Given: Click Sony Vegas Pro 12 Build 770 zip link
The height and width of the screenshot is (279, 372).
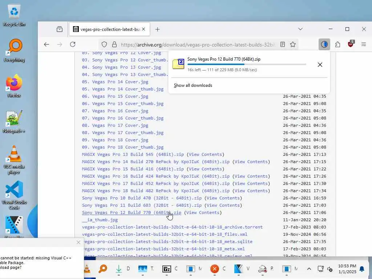Looking at the screenshot, I should [x=132, y=213].
